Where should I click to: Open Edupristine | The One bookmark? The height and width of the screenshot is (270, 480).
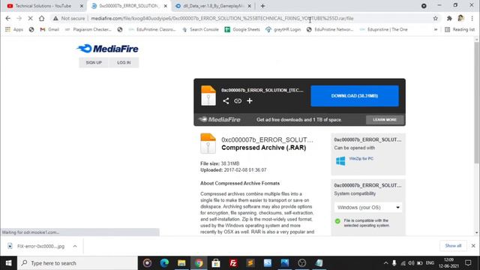pos(383,29)
